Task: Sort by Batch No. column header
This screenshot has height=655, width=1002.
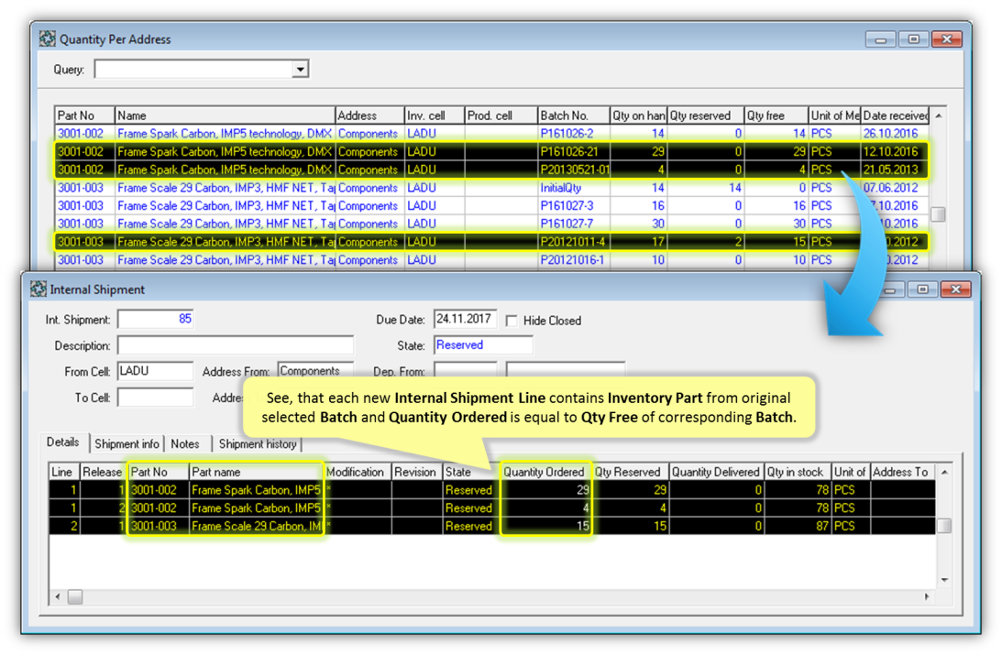Action: pos(572,115)
